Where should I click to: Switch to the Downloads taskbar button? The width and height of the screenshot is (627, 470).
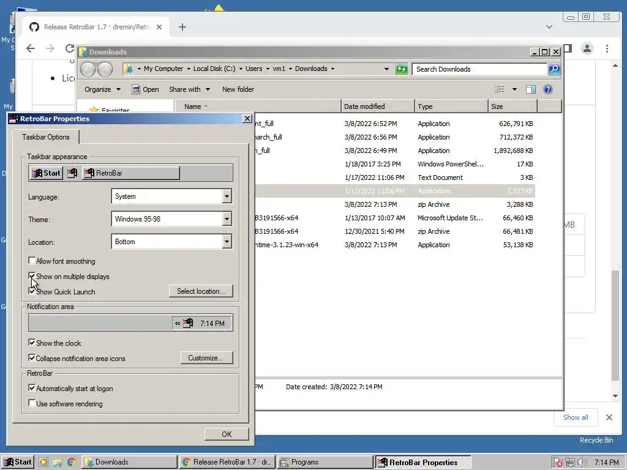pyautogui.click(x=129, y=462)
